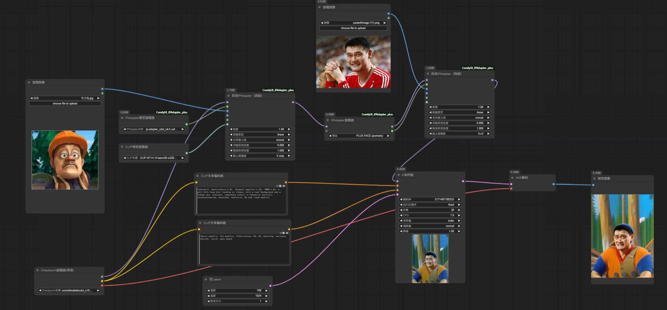The height and width of the screenshot is (310, 667).
Task: Collapse the Checkpoint加载器 node using its dot
Action: coord(38,270)
